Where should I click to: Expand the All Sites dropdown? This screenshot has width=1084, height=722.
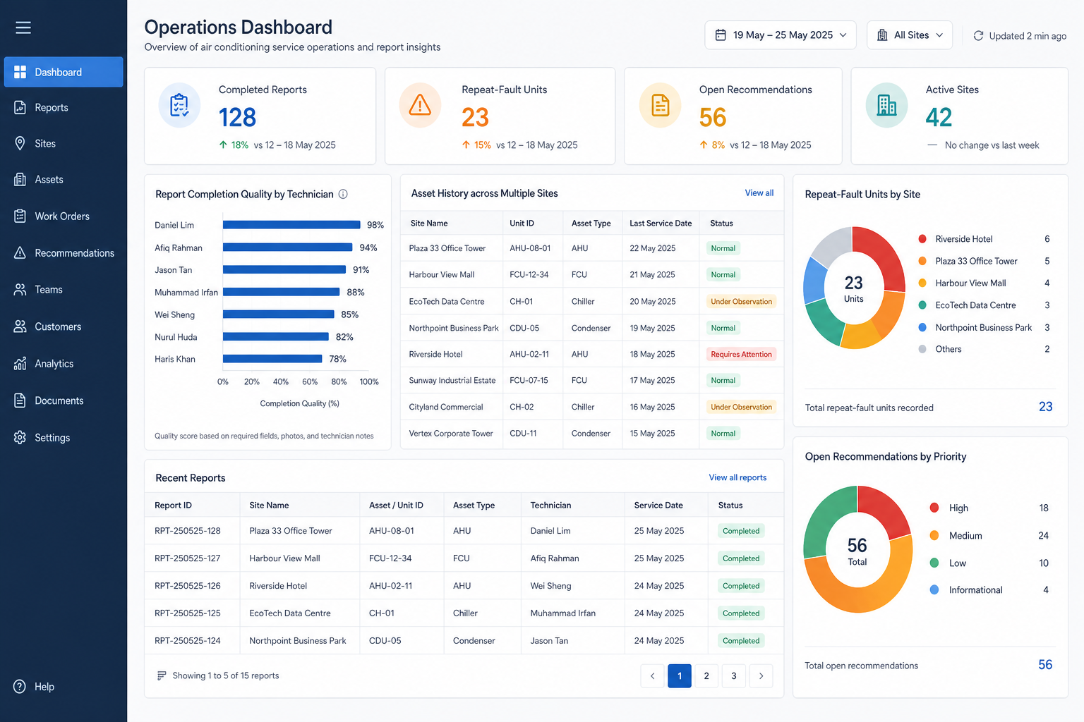tap(910, 35)
